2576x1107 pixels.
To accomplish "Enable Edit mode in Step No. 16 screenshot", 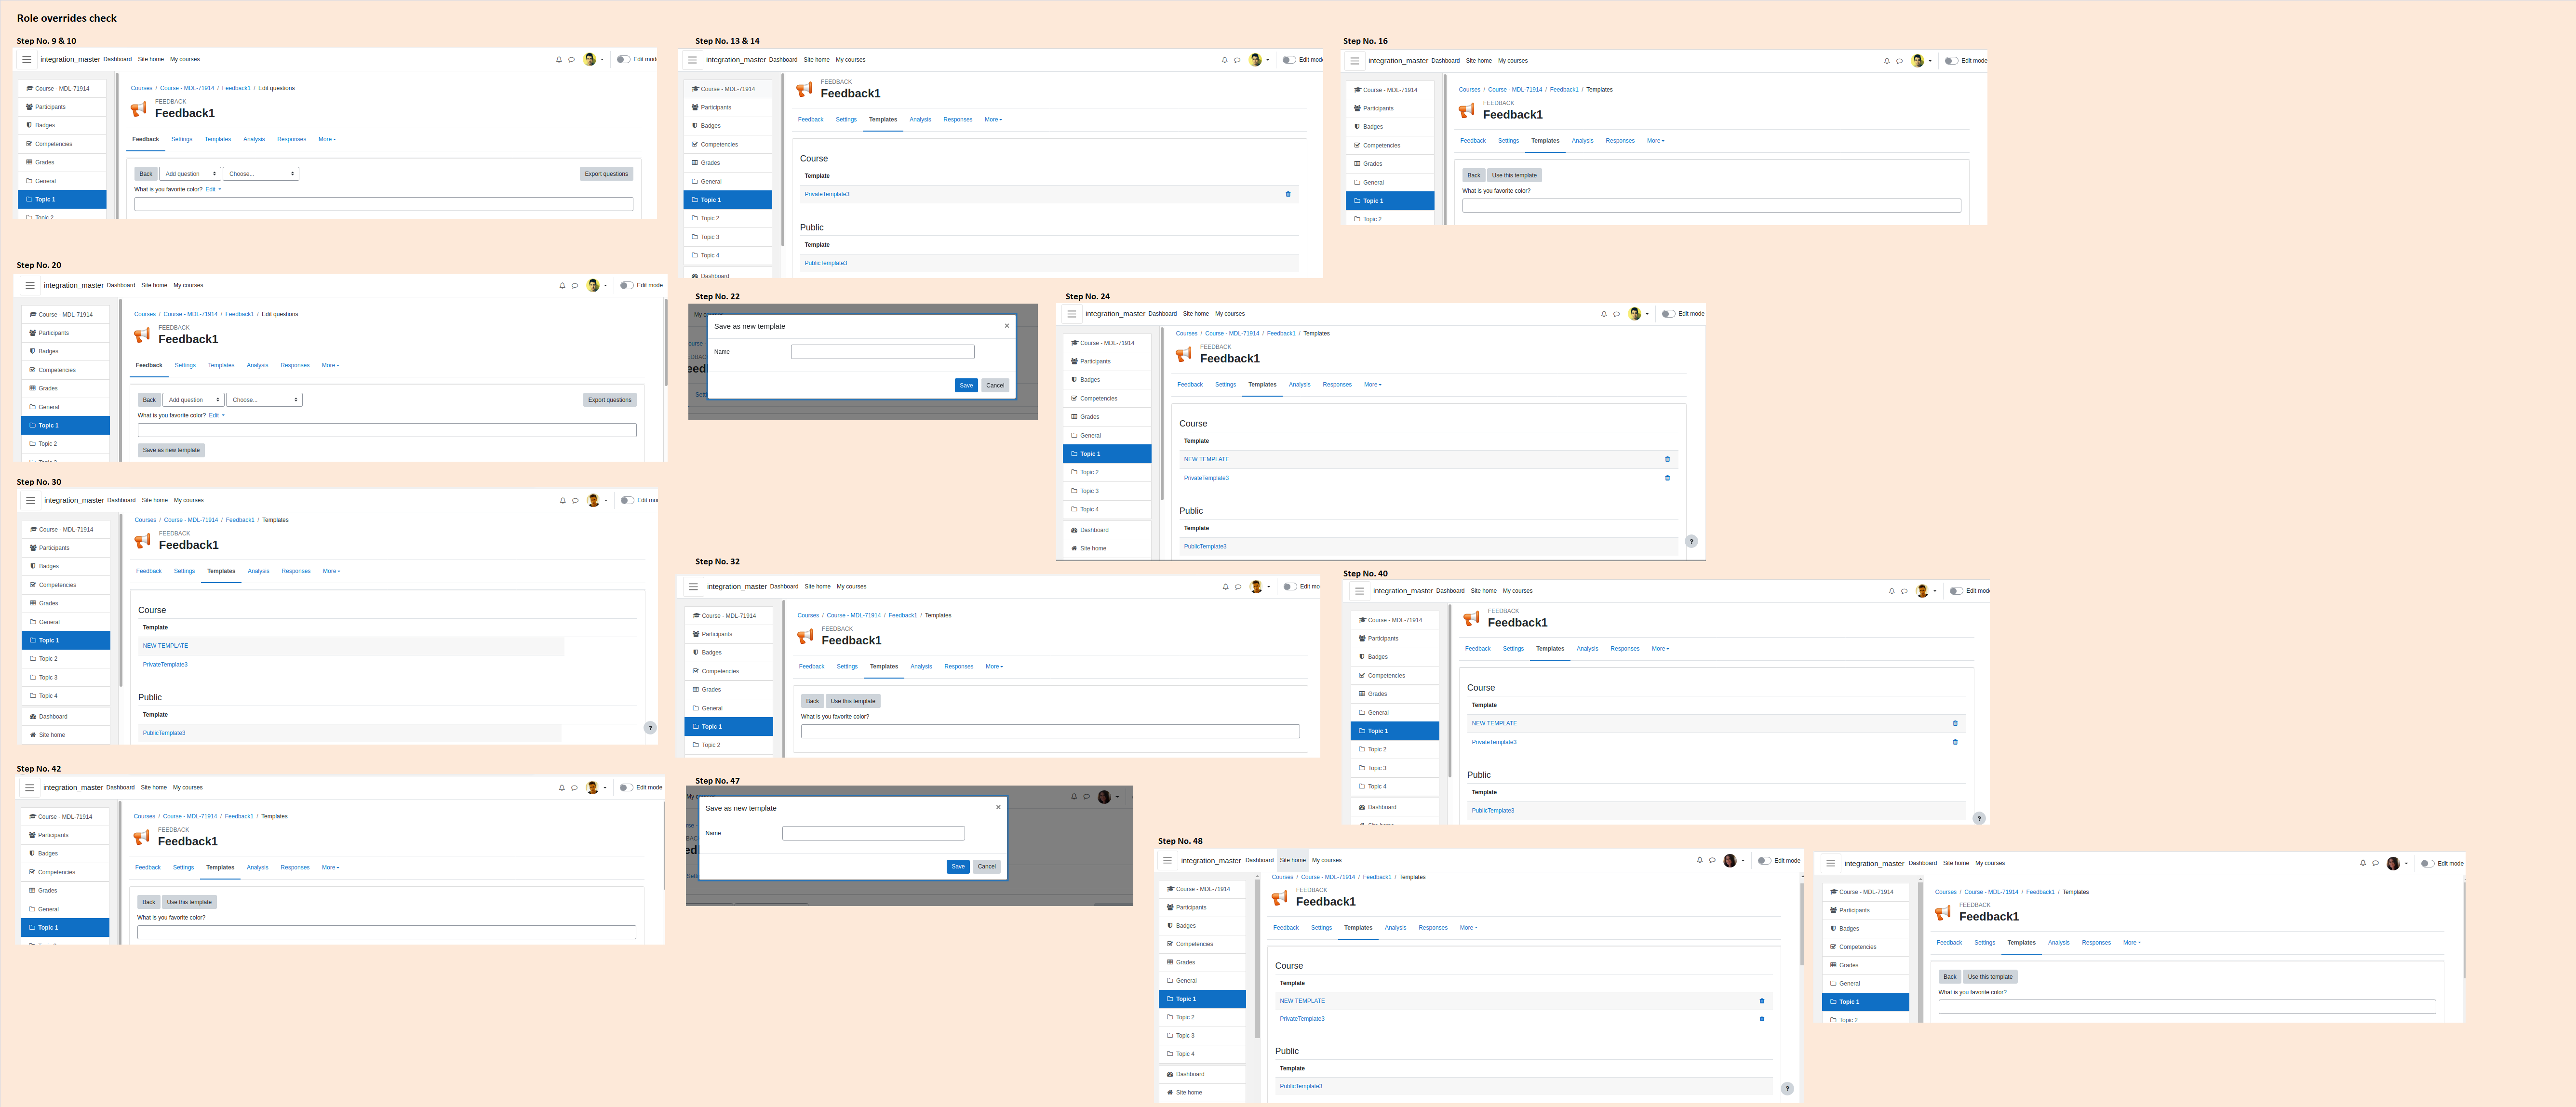I will [1951, 61].
